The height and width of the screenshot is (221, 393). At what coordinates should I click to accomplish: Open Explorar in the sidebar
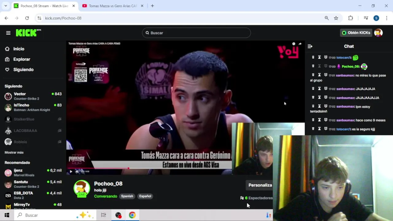tap(21, 59)
